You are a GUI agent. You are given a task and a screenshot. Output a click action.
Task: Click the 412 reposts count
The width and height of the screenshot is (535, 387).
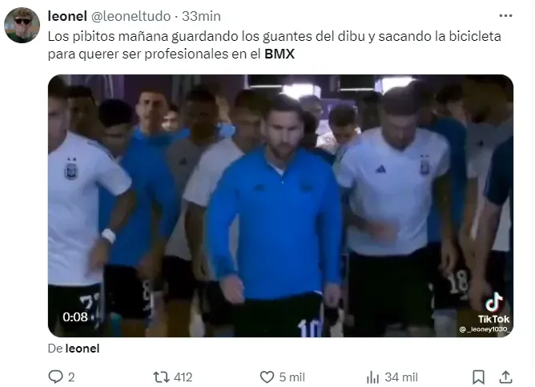pyautogui.click(x=183, y=377)
